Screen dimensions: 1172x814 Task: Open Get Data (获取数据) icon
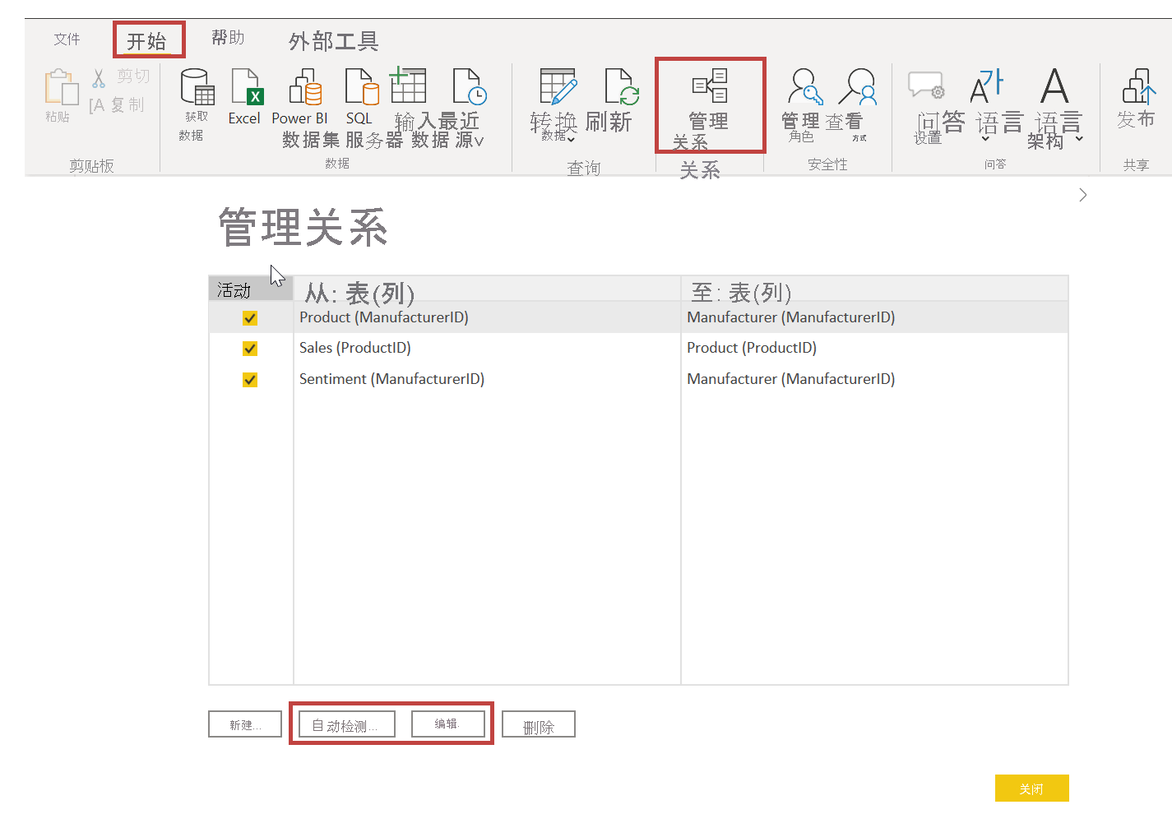coord(197,86)
